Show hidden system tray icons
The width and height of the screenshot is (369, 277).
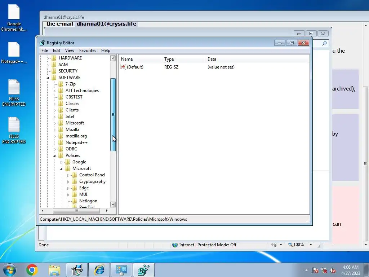(306, 270)
